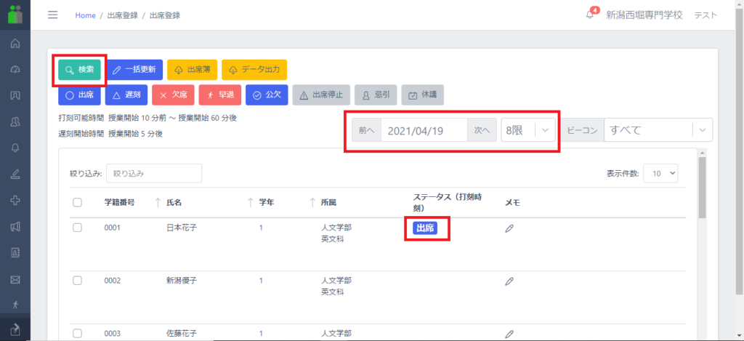Mark status with 早退 button
Image resolution: width=744 pixels, height=341 pixels.
pos(220,95)
